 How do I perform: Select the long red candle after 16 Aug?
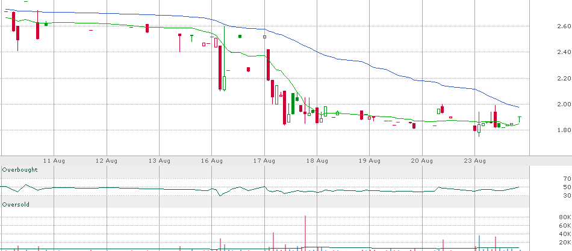coord(220,67)
